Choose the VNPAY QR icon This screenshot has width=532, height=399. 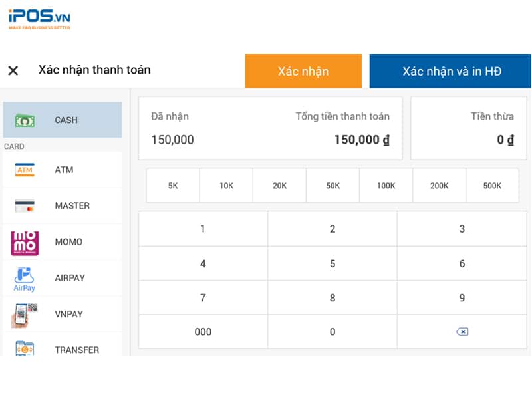[25, 315]
